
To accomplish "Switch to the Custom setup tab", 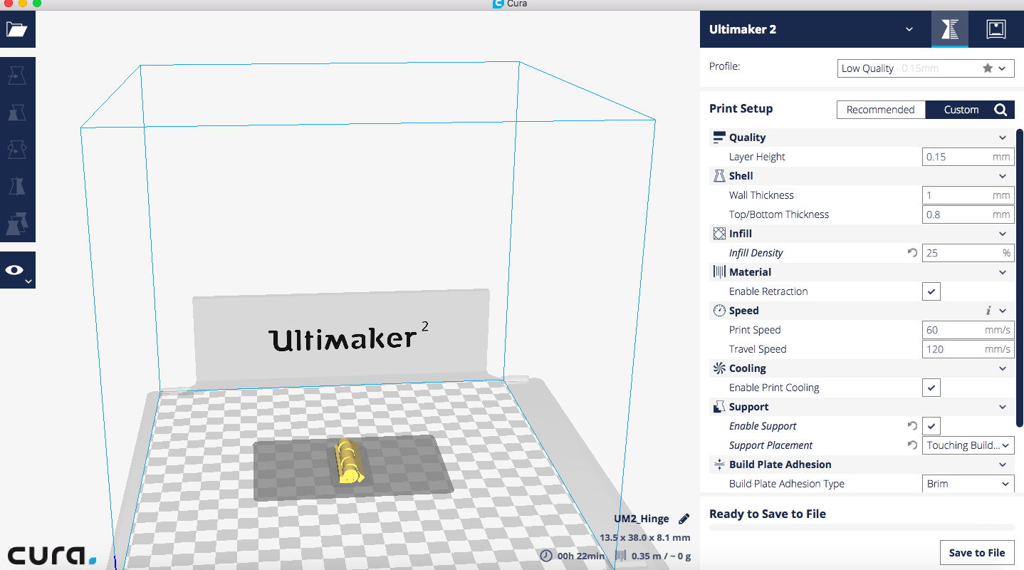I will point(961,110).
